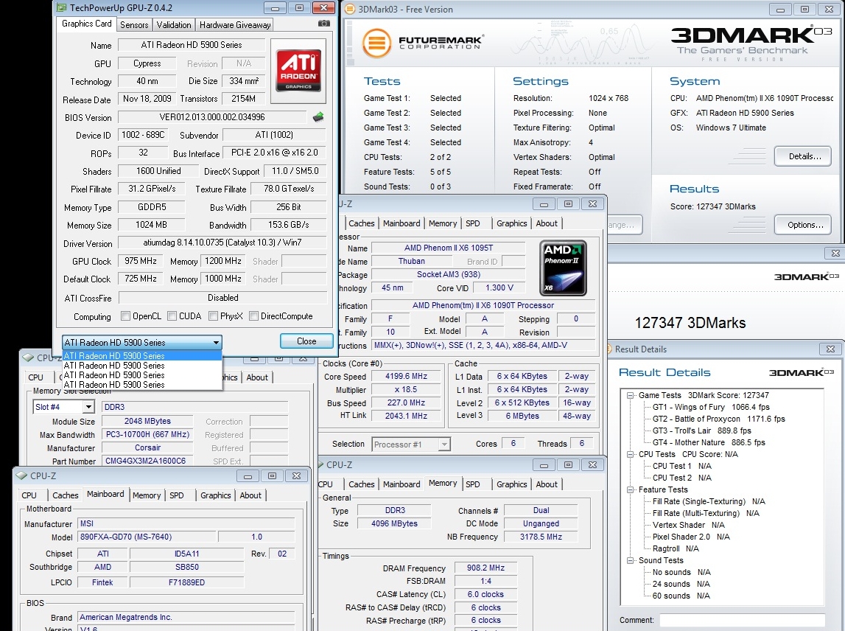Collapse the Game Tests tree node
The image size is (845, 631).
(x=631, y=396)
